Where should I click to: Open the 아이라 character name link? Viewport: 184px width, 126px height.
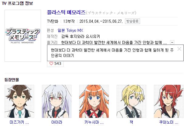click(x=57, y=122)
